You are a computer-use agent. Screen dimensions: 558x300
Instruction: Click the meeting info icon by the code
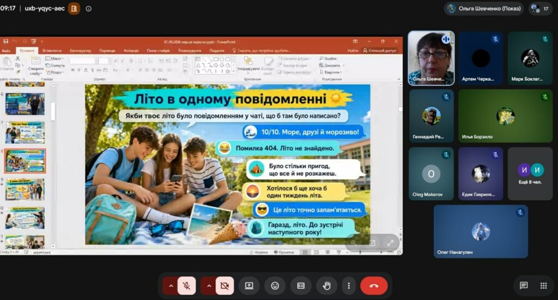click(x=89, y=9)
